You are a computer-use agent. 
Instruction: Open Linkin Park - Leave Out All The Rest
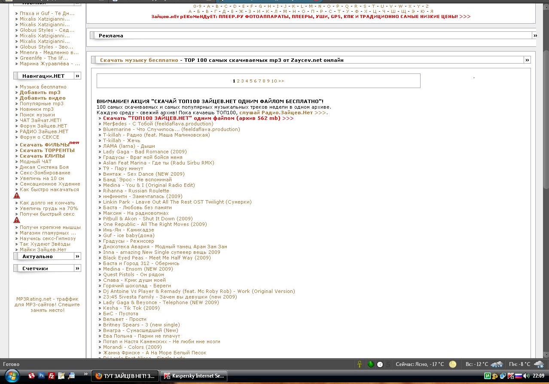click(x=177, y=202)
